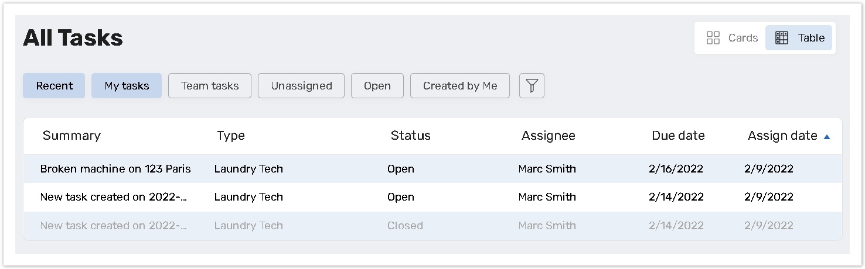Toggle the Recent filter chip

coord(54,86)
